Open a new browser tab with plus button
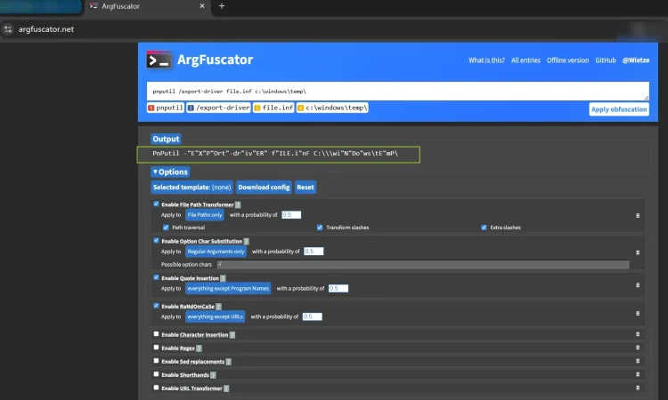Viewport: 668px width, 400px height. point(222,6)
